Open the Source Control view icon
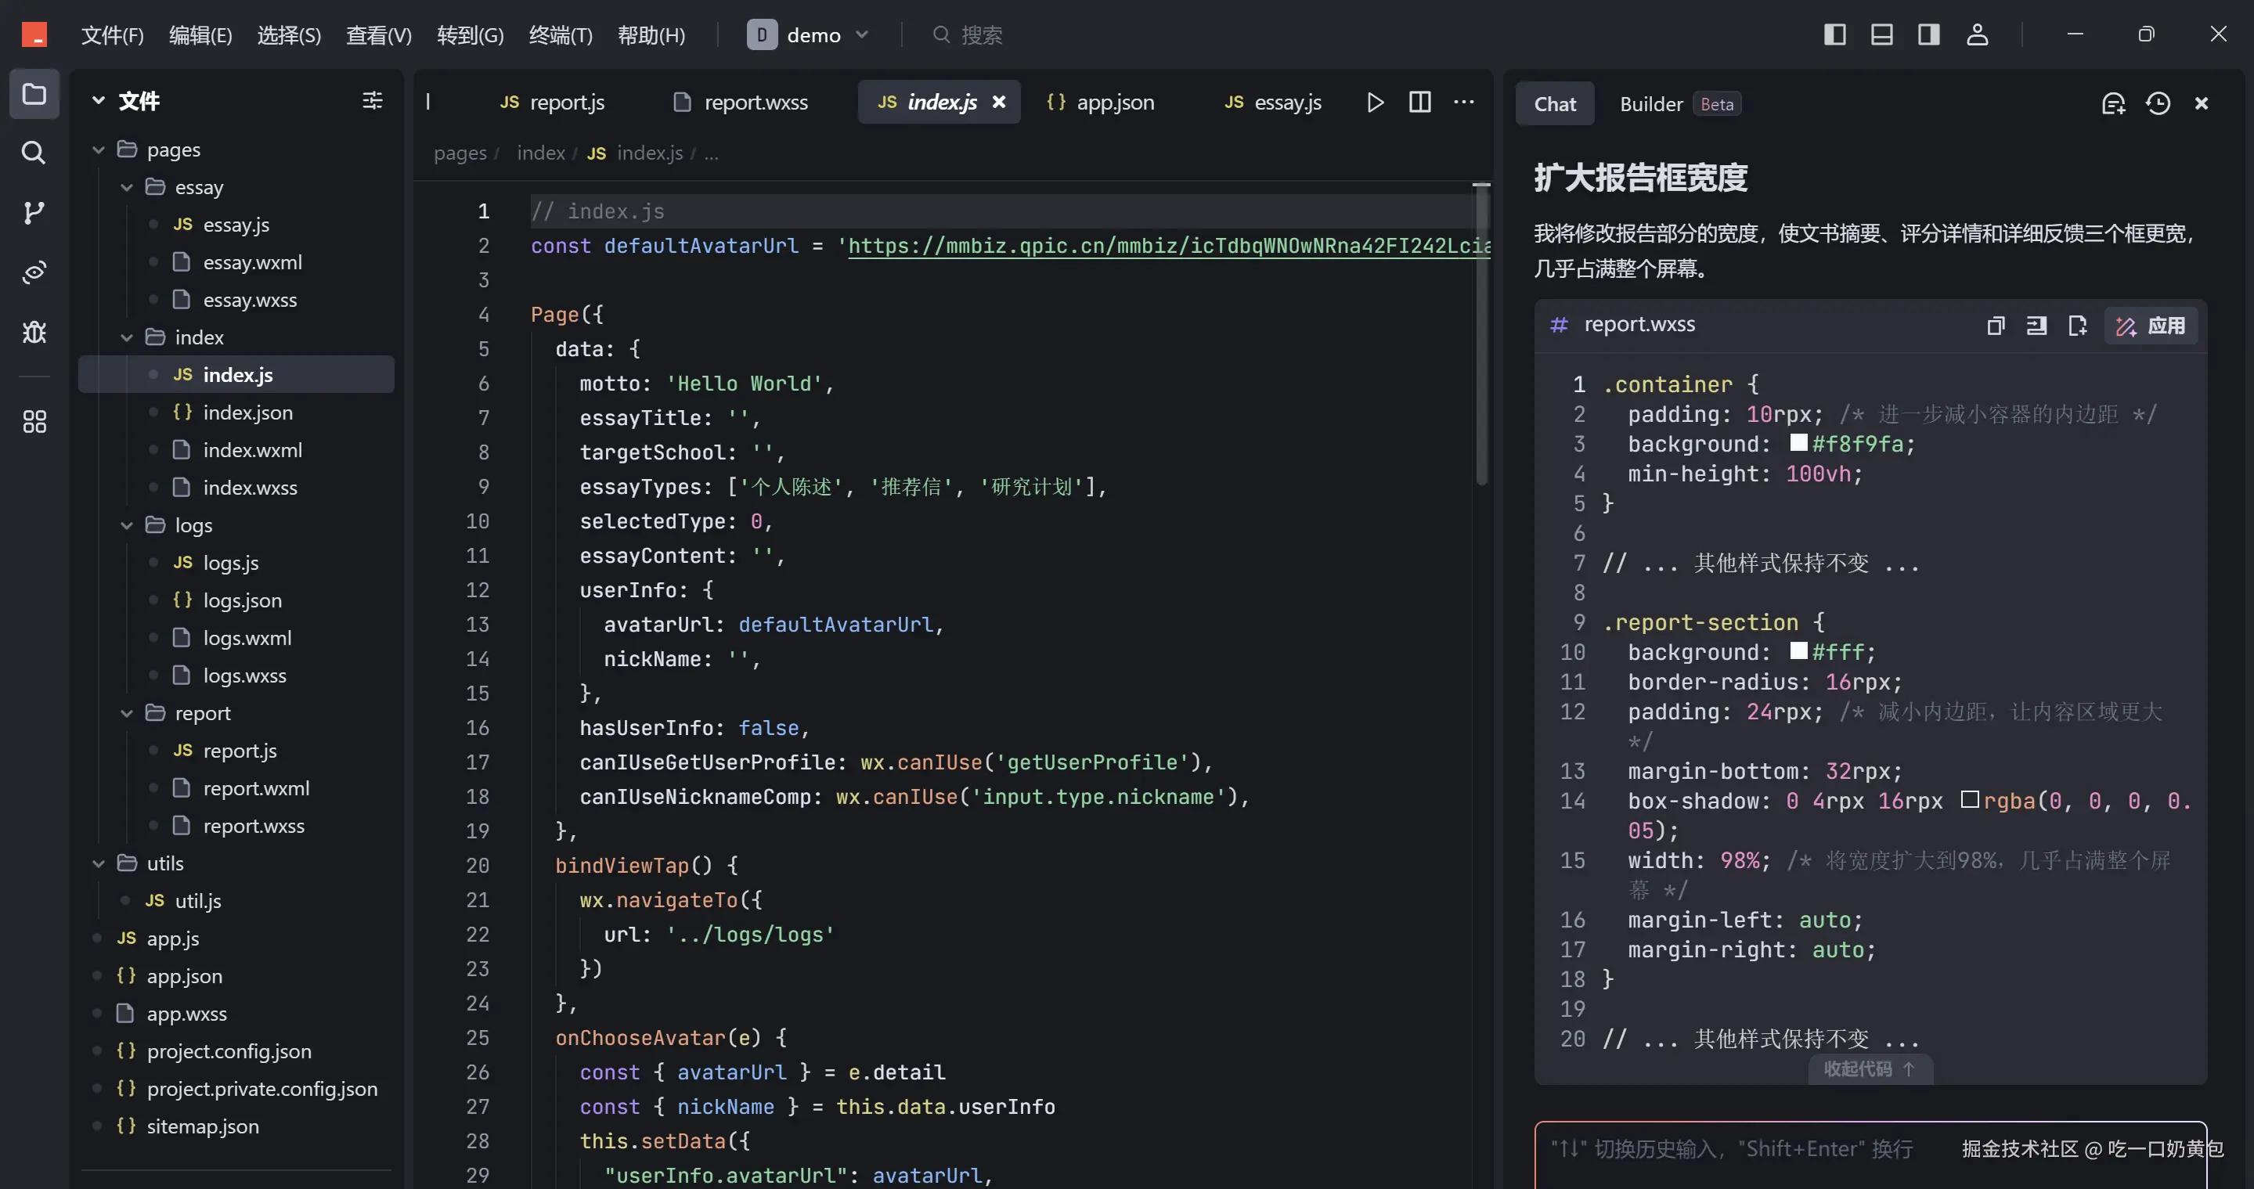Image resolution: width=2254 pixels, height=1189 pixels. click(x=33, y=213)
